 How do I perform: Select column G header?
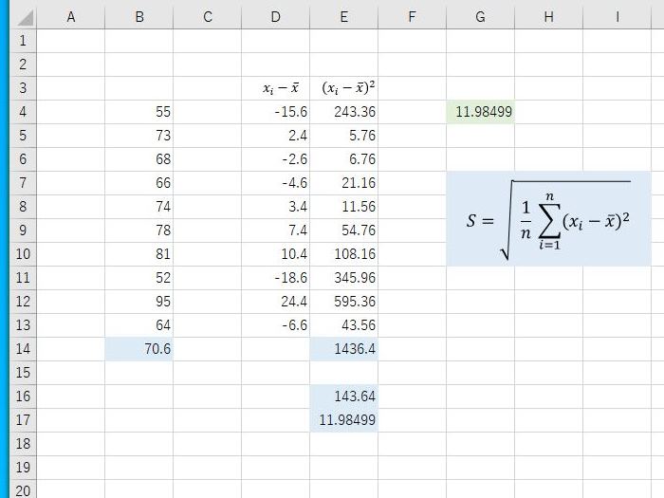[x=480, y=17]
